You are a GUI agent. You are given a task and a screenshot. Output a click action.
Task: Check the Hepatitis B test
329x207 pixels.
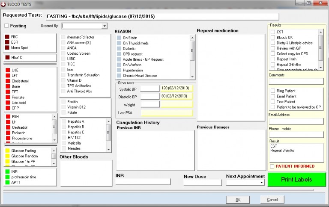click(x=63, y=127)
